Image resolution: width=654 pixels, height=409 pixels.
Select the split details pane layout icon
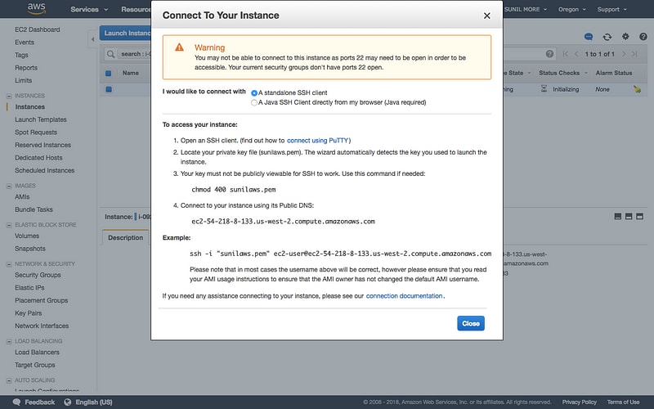point(629,216)
